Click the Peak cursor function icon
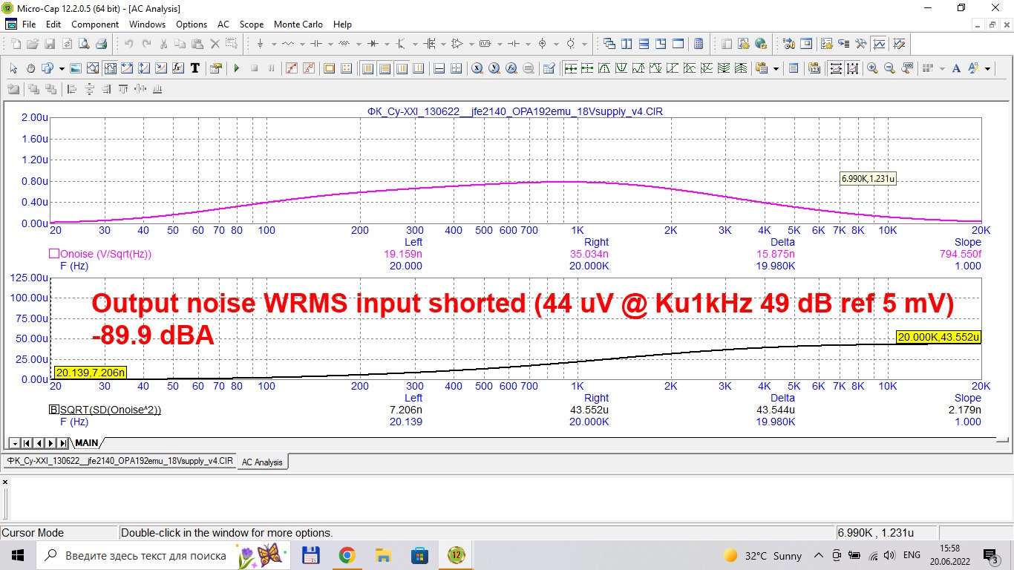 click(604, 68)
